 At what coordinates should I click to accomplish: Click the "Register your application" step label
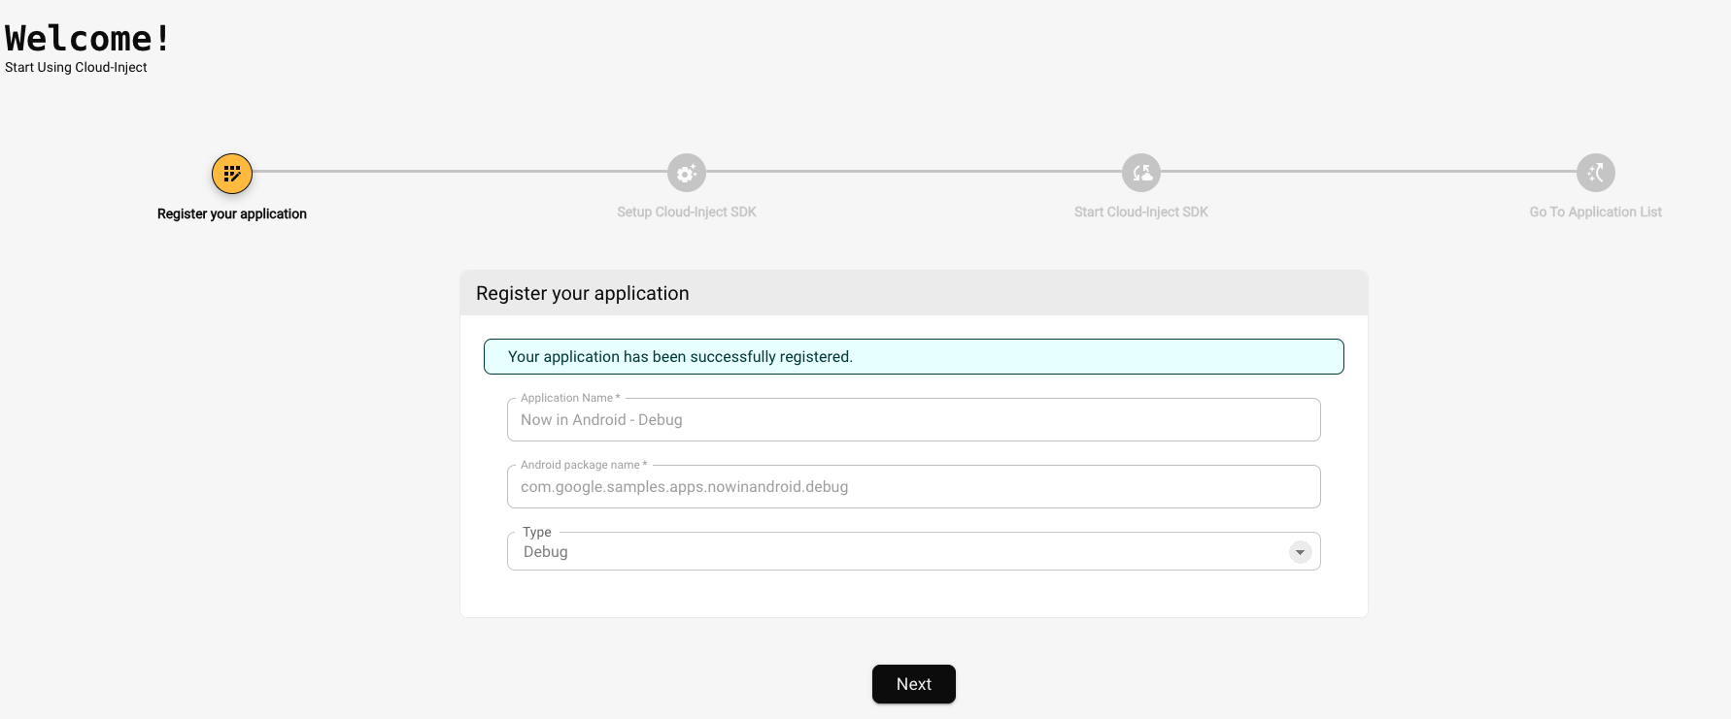click(x=232, y=213)
